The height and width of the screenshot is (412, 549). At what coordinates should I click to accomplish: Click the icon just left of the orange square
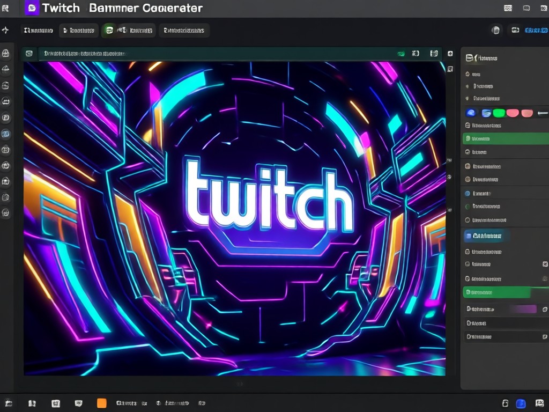(x=79, y=403)
